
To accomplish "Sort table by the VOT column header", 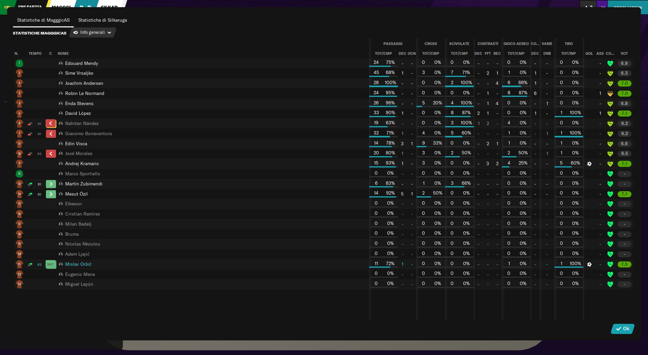I will [x=624, y=54].
